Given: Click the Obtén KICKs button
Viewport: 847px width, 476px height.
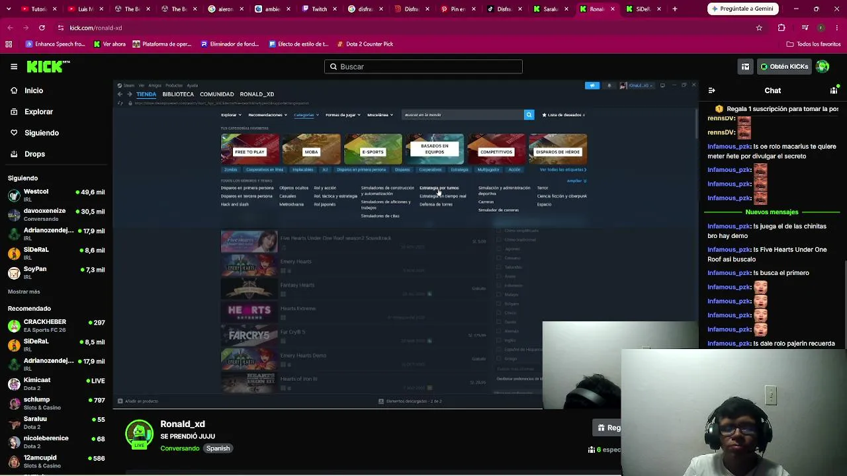Looking at the screenshot, I should 785,66.
